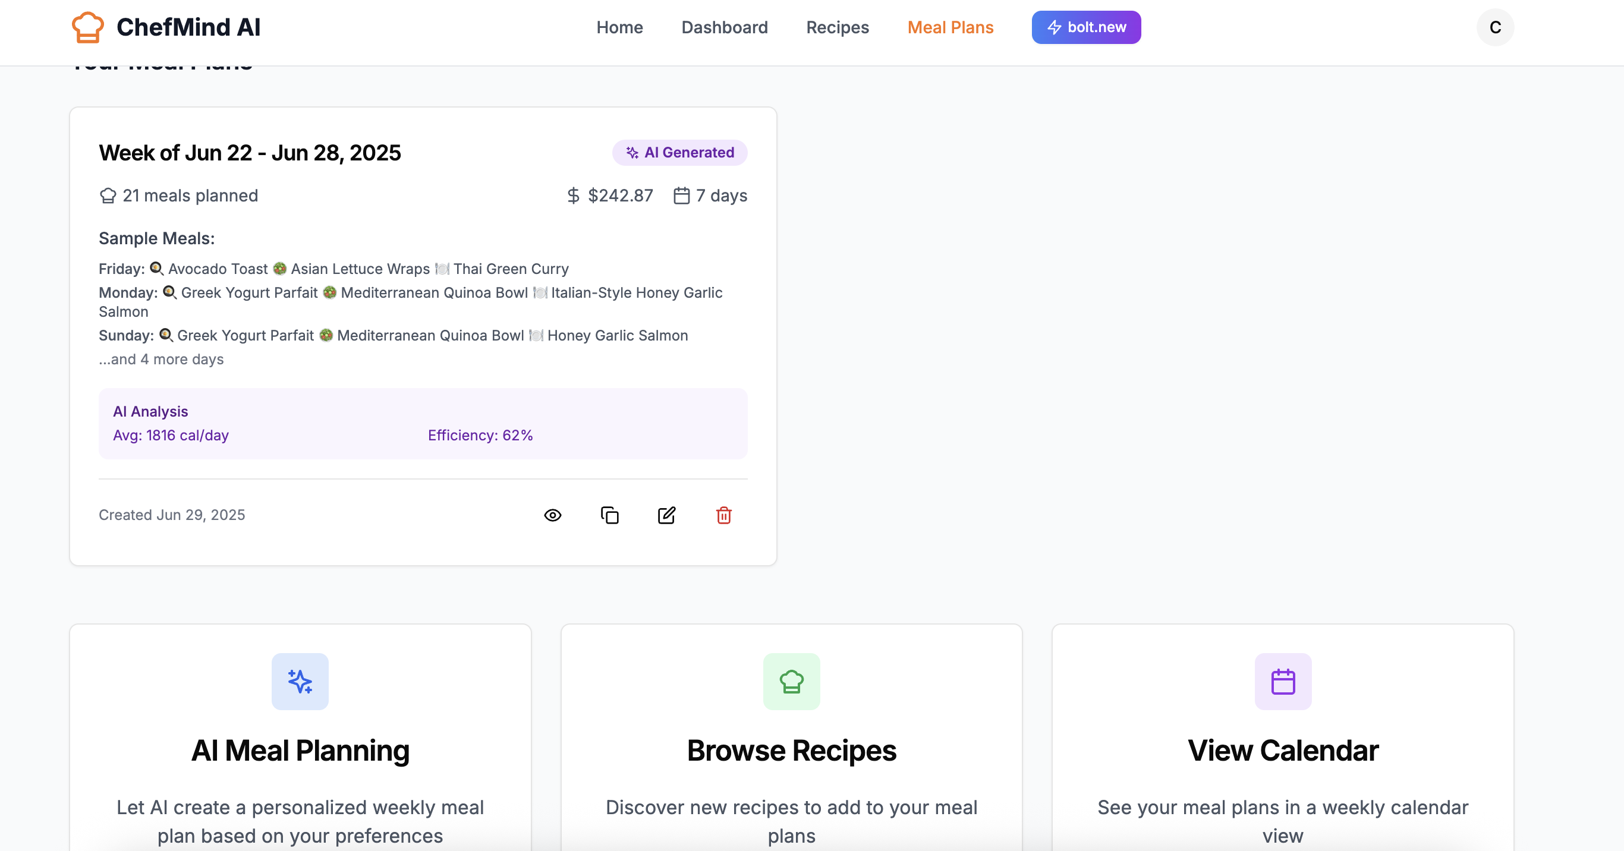Open the user avatar menu labeled C

pos(1495,27)
